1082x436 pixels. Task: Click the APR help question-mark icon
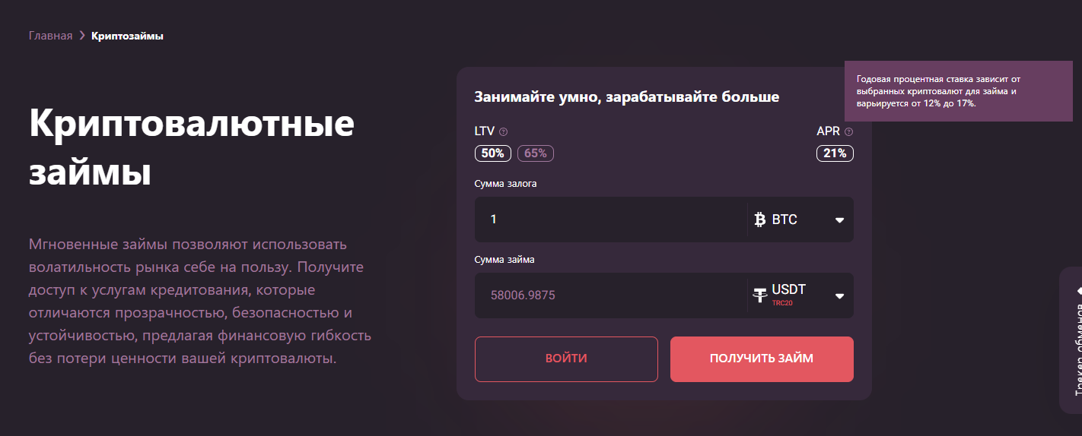coord(849,132)
